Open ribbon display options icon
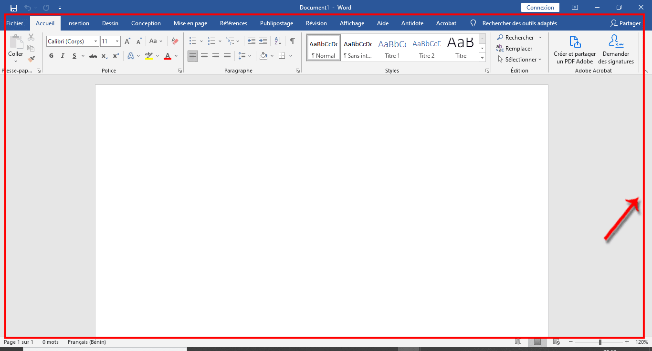 (575, 8)
